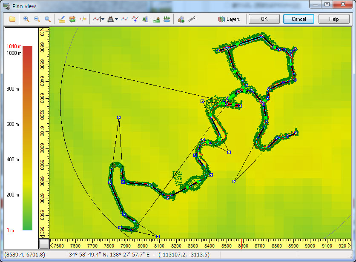Click left scroll arrow on horizontal ruler
Image resolution: width=356 pixels, height=262 pixels.
click(x=52, y=245)
